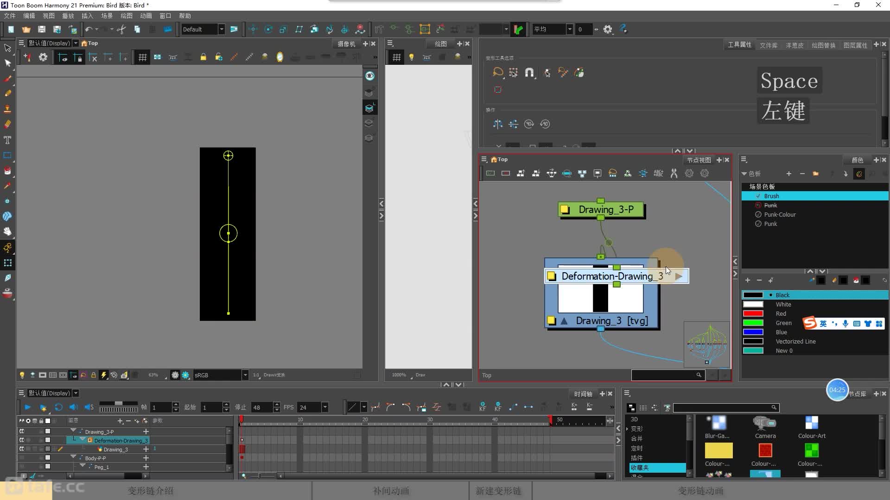The image size is (890, 500).
Task: Collapse the Body-P-P layer triangle
Action: pyautogui.click(x=73, y=457)
